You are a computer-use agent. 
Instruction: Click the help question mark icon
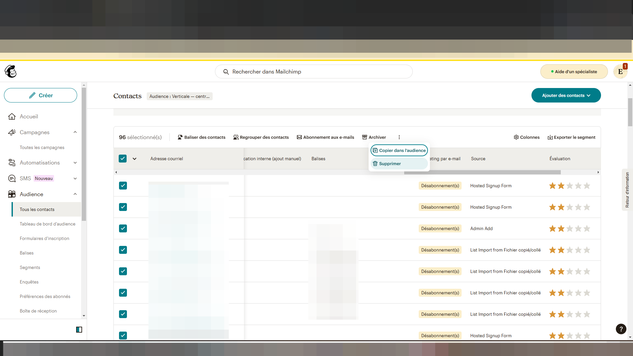(621, 329)
